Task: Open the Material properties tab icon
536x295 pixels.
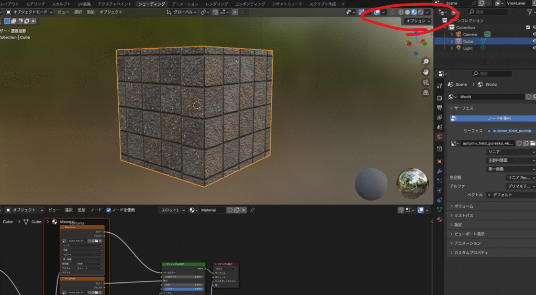Action: coord(440,220)
